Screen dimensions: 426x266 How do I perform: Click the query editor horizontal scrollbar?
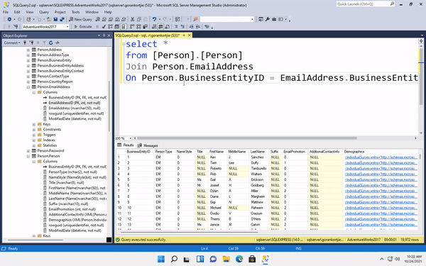pyautogui.click(x=246, y=138)
